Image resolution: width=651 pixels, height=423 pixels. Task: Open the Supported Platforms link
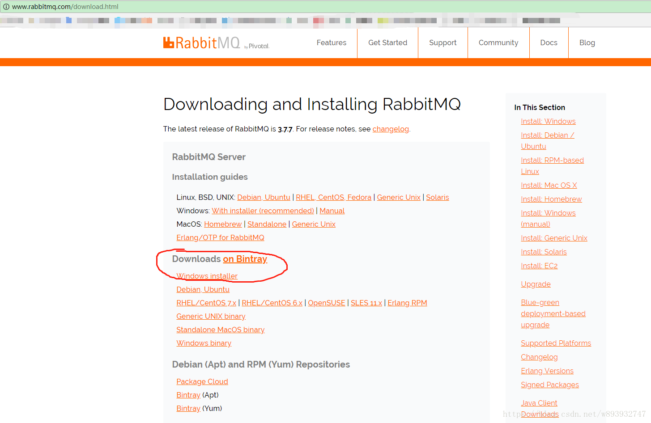point(556,343)
